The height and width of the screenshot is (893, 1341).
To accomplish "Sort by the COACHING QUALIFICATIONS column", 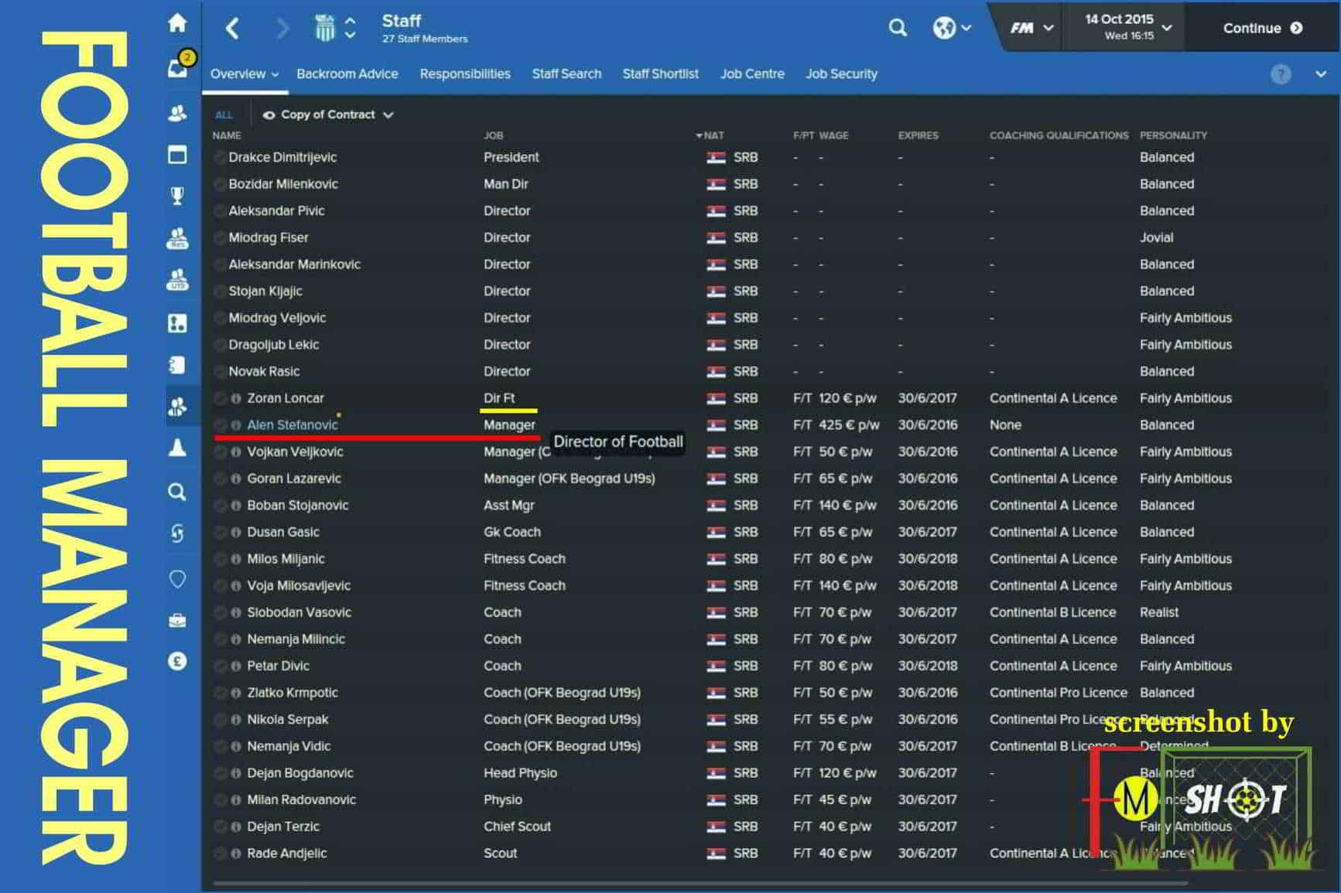I will coord(1059,136).
